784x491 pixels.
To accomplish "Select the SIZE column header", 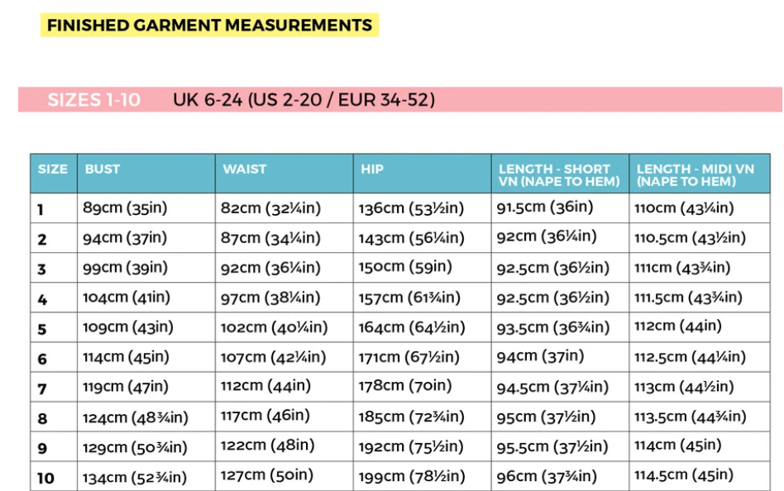I will [x=53, y=169].
